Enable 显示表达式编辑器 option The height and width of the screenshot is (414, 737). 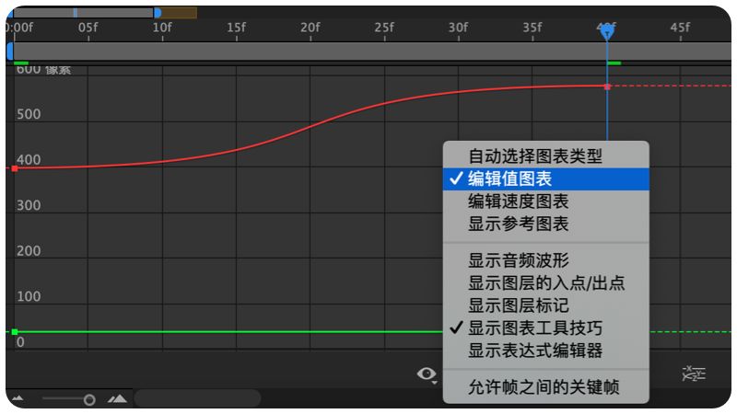(545, 351)
